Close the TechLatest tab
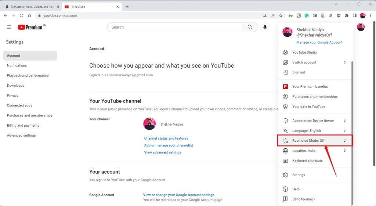 pos(58,7)
